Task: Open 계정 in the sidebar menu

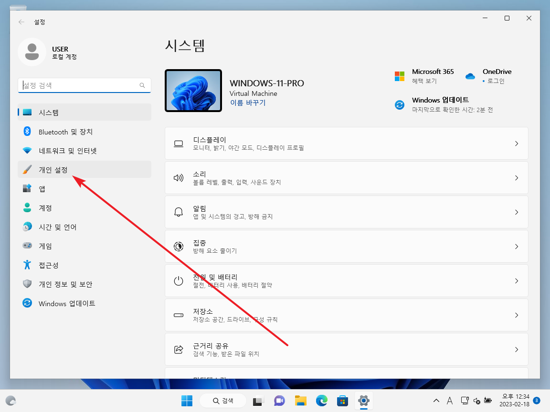Action: click(x=45, y=208)
